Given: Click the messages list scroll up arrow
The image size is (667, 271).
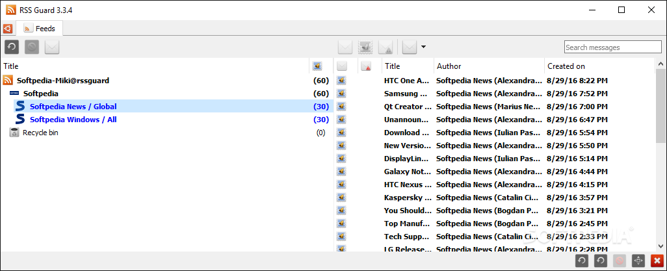Looking at the screenshot, I should coord(660,64).
